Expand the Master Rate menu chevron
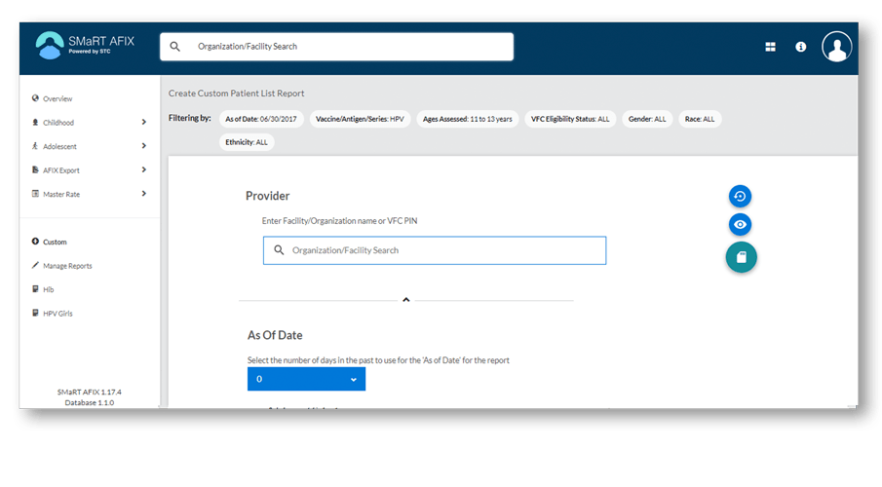Image resolution: width=882 pixels, height=487 pixels. click(x=144, y=194)
